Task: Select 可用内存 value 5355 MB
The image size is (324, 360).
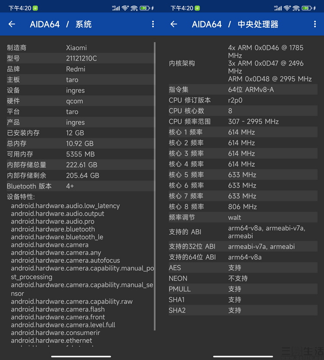Action: [80, 154]
